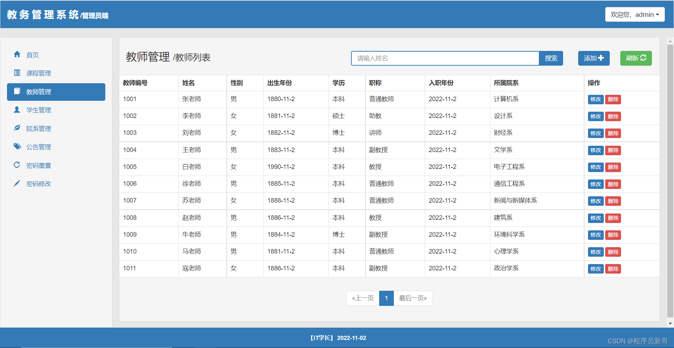Edit teacher 1005 白老师
The height and width of the screenshot is (348, 674).
coord(596,167)
